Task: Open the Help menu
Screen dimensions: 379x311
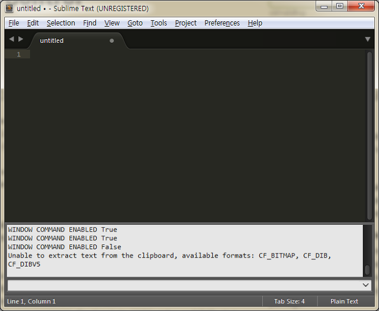Action: coord(255,23)
